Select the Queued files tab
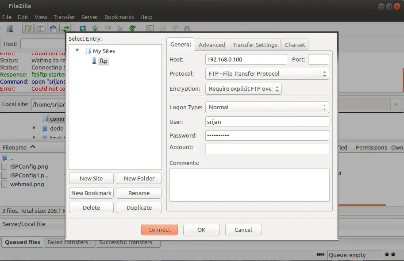 tap(23, 242)
